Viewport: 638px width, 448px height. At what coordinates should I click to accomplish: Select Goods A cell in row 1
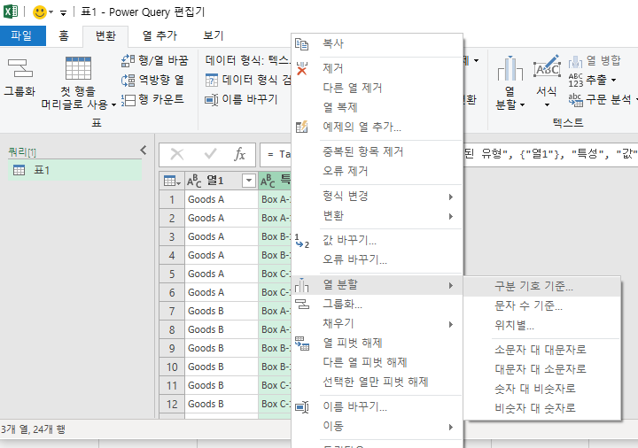click(x=222, y=199)
